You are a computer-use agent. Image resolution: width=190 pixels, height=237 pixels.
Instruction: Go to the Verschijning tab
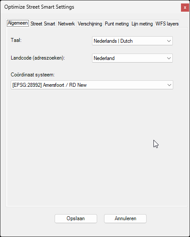[x=90, y=24]
